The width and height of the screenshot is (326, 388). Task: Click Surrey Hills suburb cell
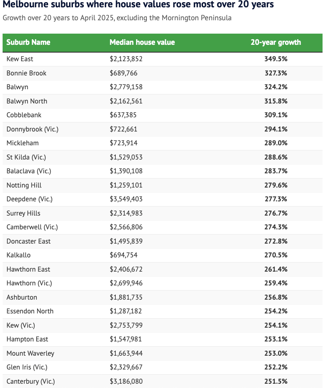23,213
